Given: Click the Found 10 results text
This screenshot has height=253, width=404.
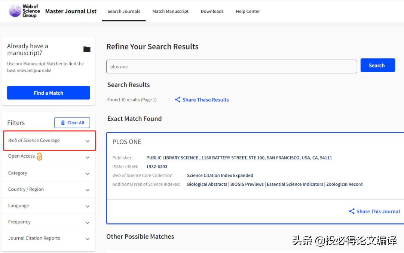Looking at the screenshot, I should point(132,100).
